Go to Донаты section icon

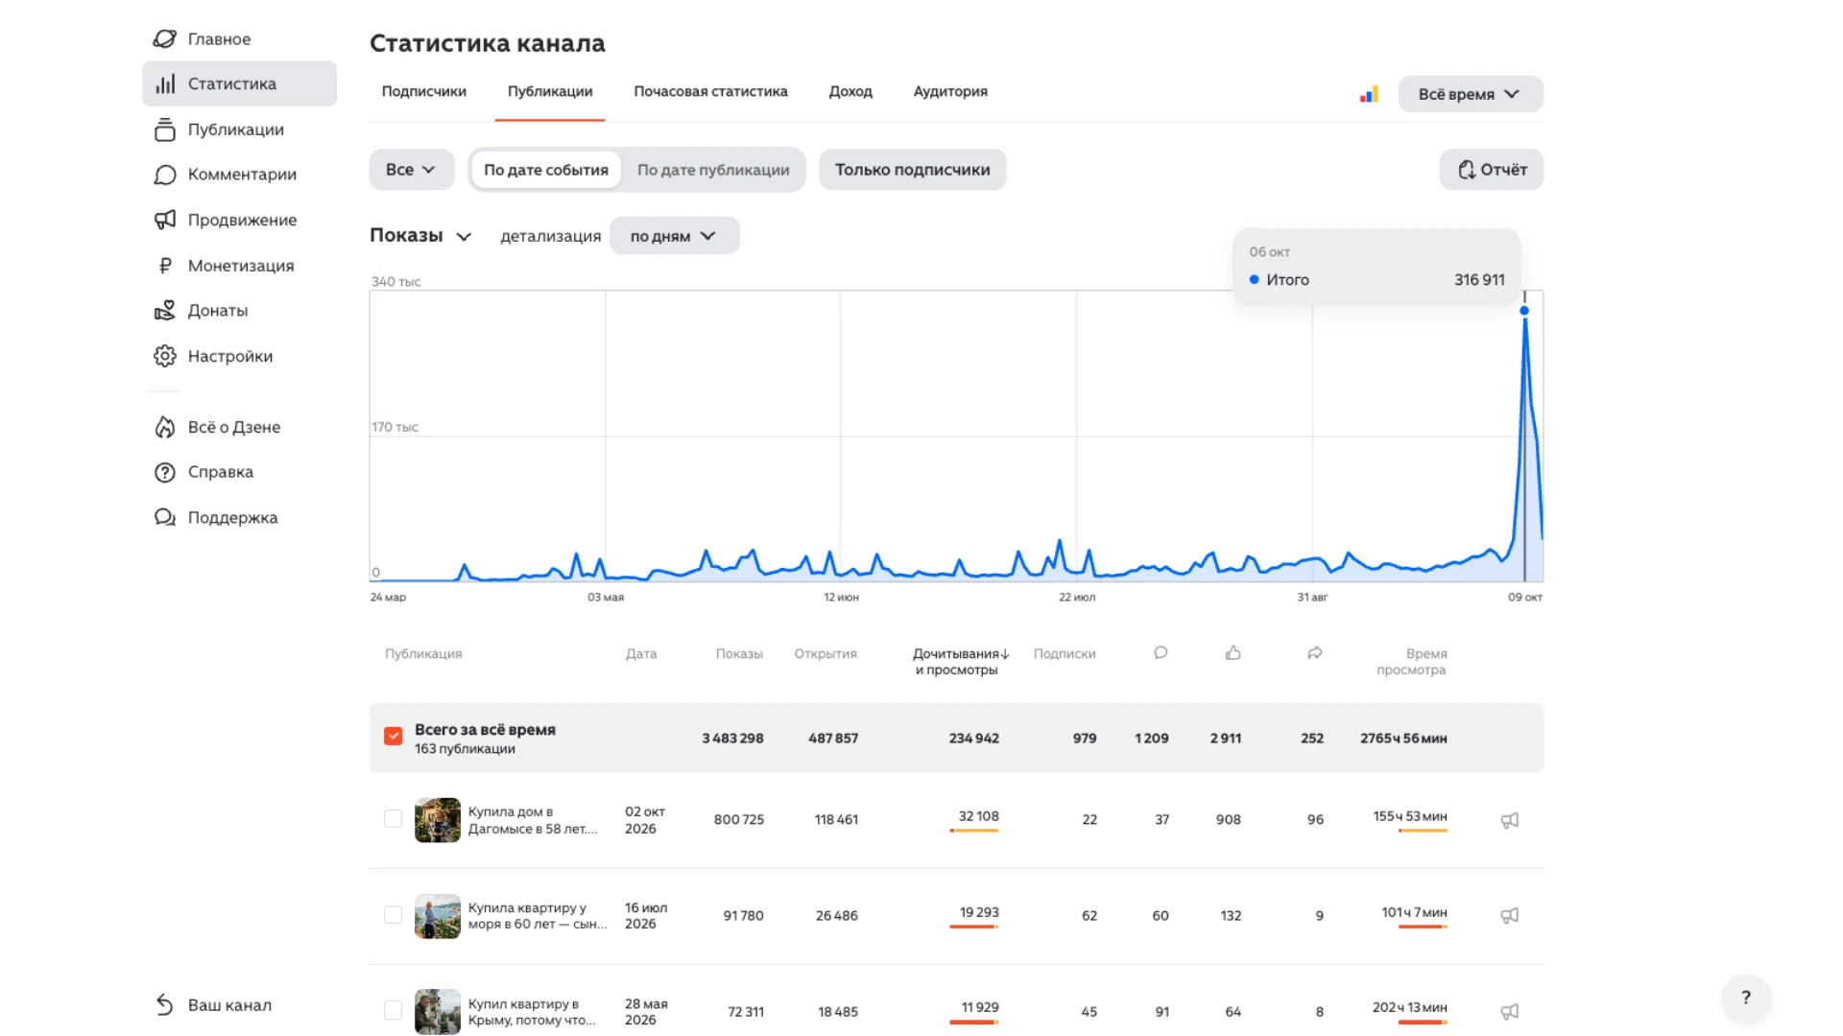pos(165,311)
